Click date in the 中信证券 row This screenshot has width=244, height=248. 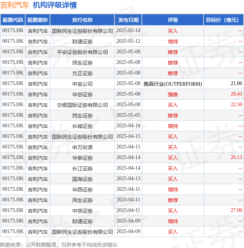point(128,210)
